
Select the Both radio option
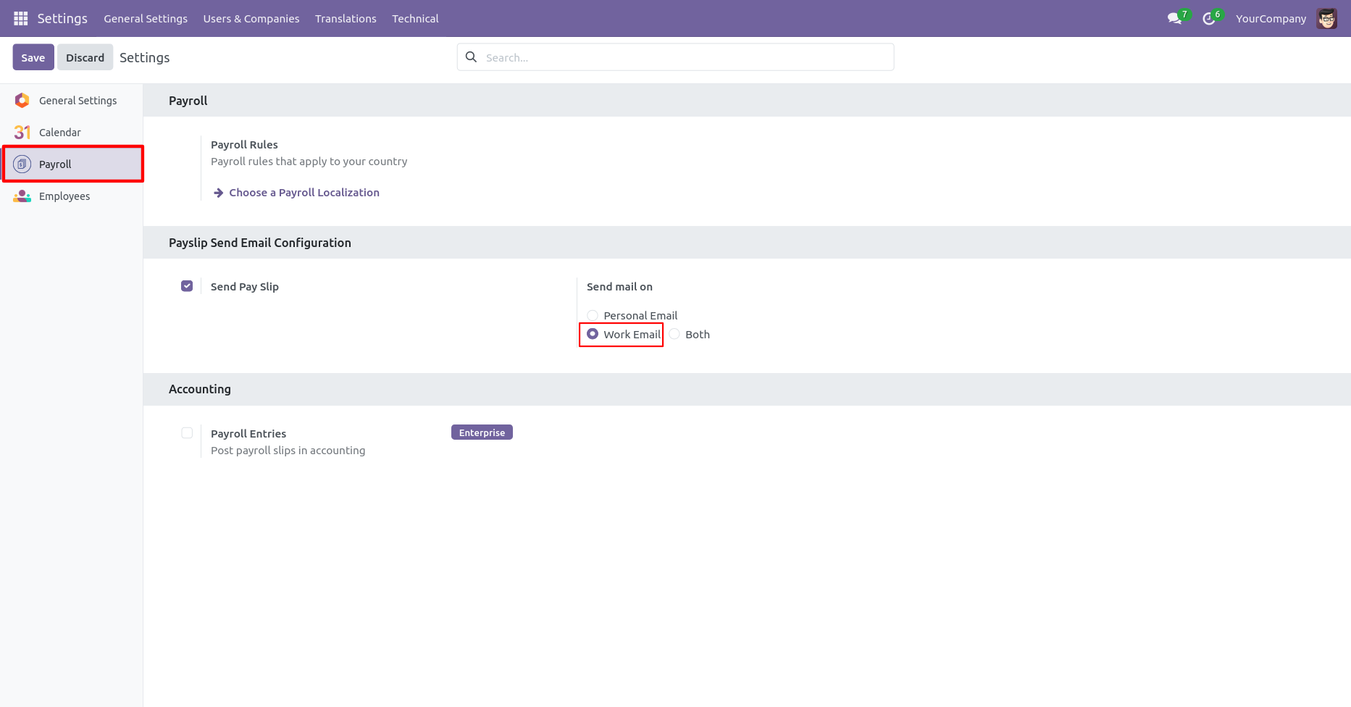(x=674, y=335)
